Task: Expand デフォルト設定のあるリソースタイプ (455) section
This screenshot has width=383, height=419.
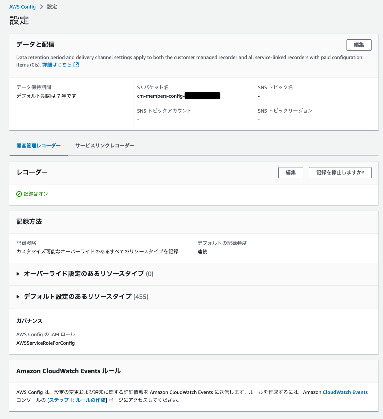Action: click(x=83, y=297)
